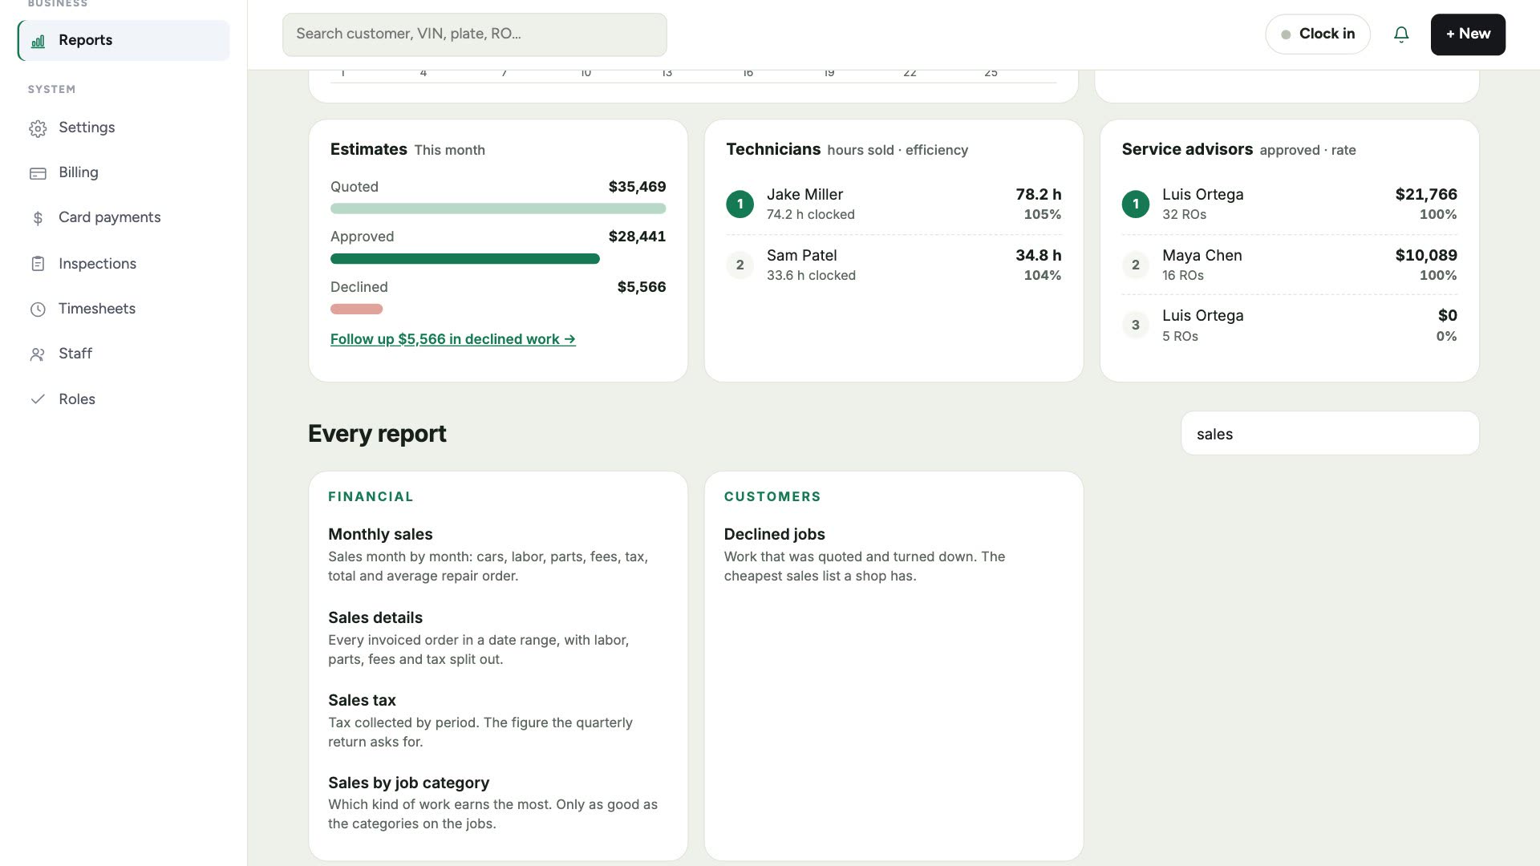
Task: Click the $28,441 approved amount
Action: (x=637, y=237)
